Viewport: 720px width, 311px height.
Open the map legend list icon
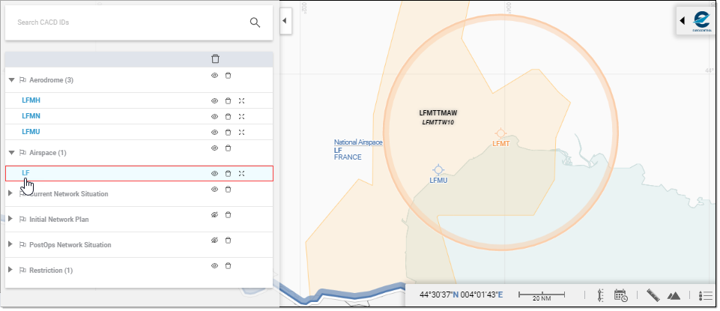[x=704, y=296]
